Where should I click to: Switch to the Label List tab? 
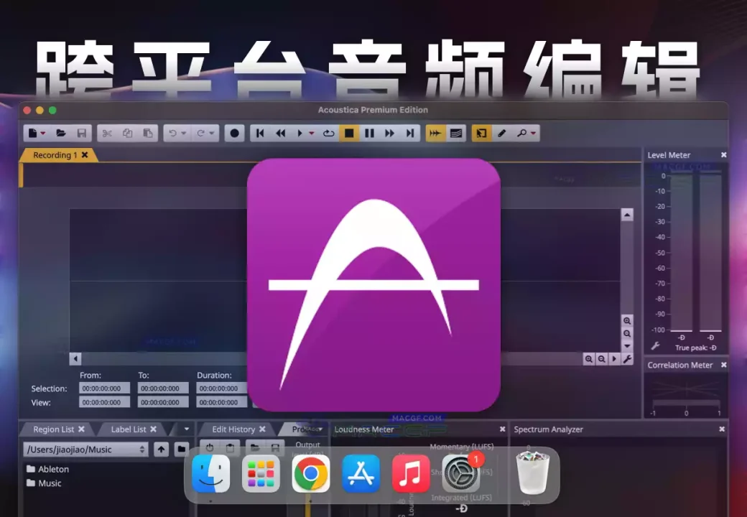point(126,429)
